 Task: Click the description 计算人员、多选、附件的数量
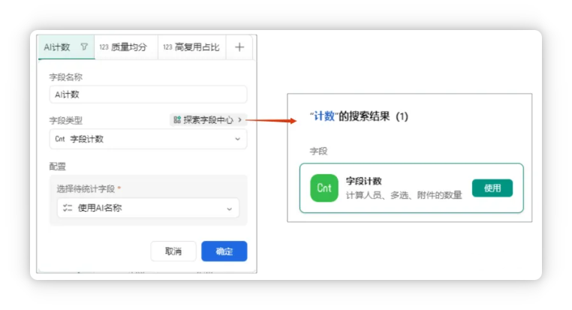coord(404,195)
